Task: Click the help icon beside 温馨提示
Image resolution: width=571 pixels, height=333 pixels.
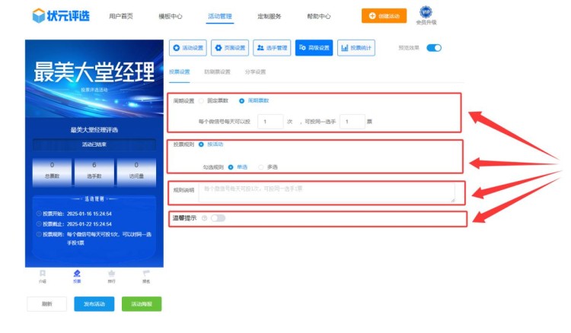Action: 204,218
